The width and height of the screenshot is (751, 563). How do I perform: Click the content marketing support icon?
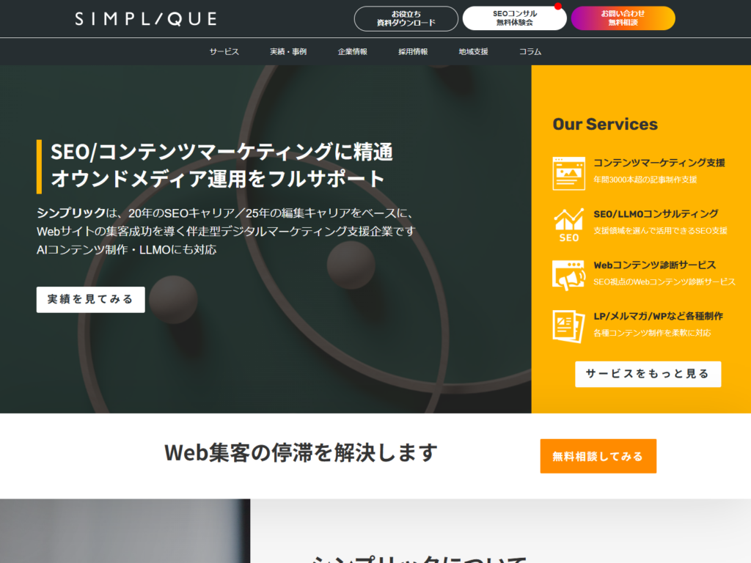point(568,173)
